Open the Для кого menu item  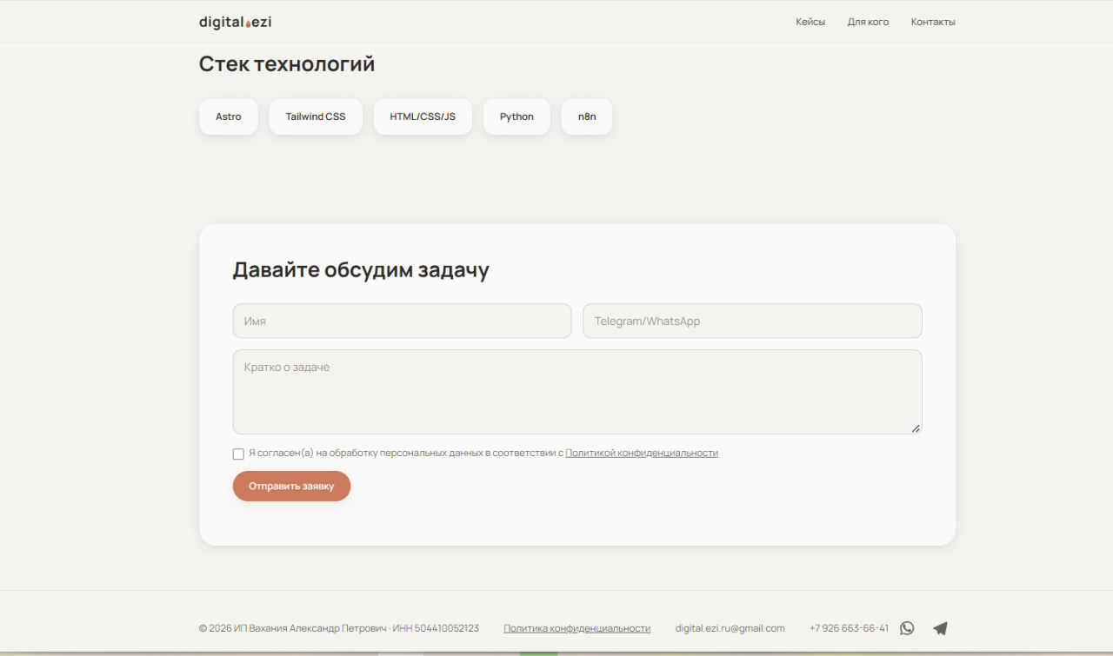[868, 22]
